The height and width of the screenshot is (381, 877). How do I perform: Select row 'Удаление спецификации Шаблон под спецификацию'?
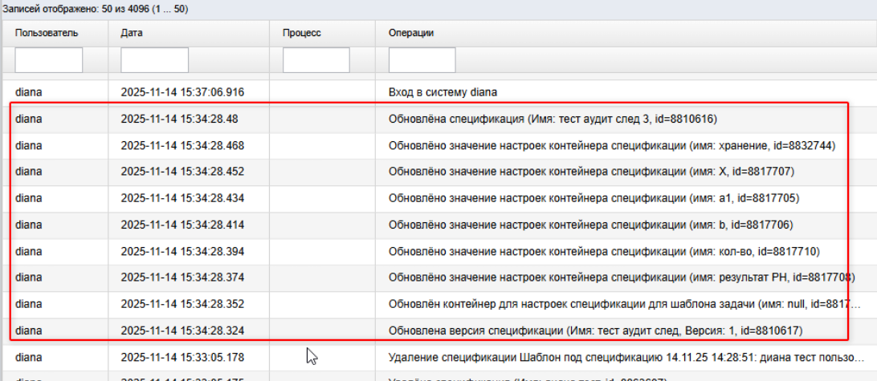click(438, 357)
